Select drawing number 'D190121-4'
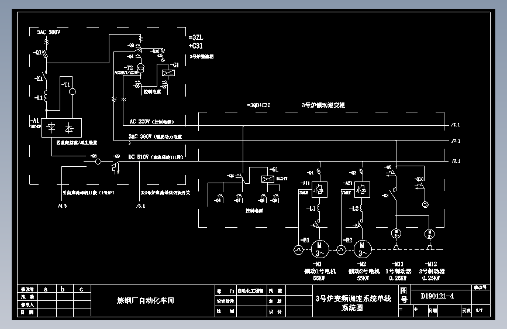 coord(437,296)
